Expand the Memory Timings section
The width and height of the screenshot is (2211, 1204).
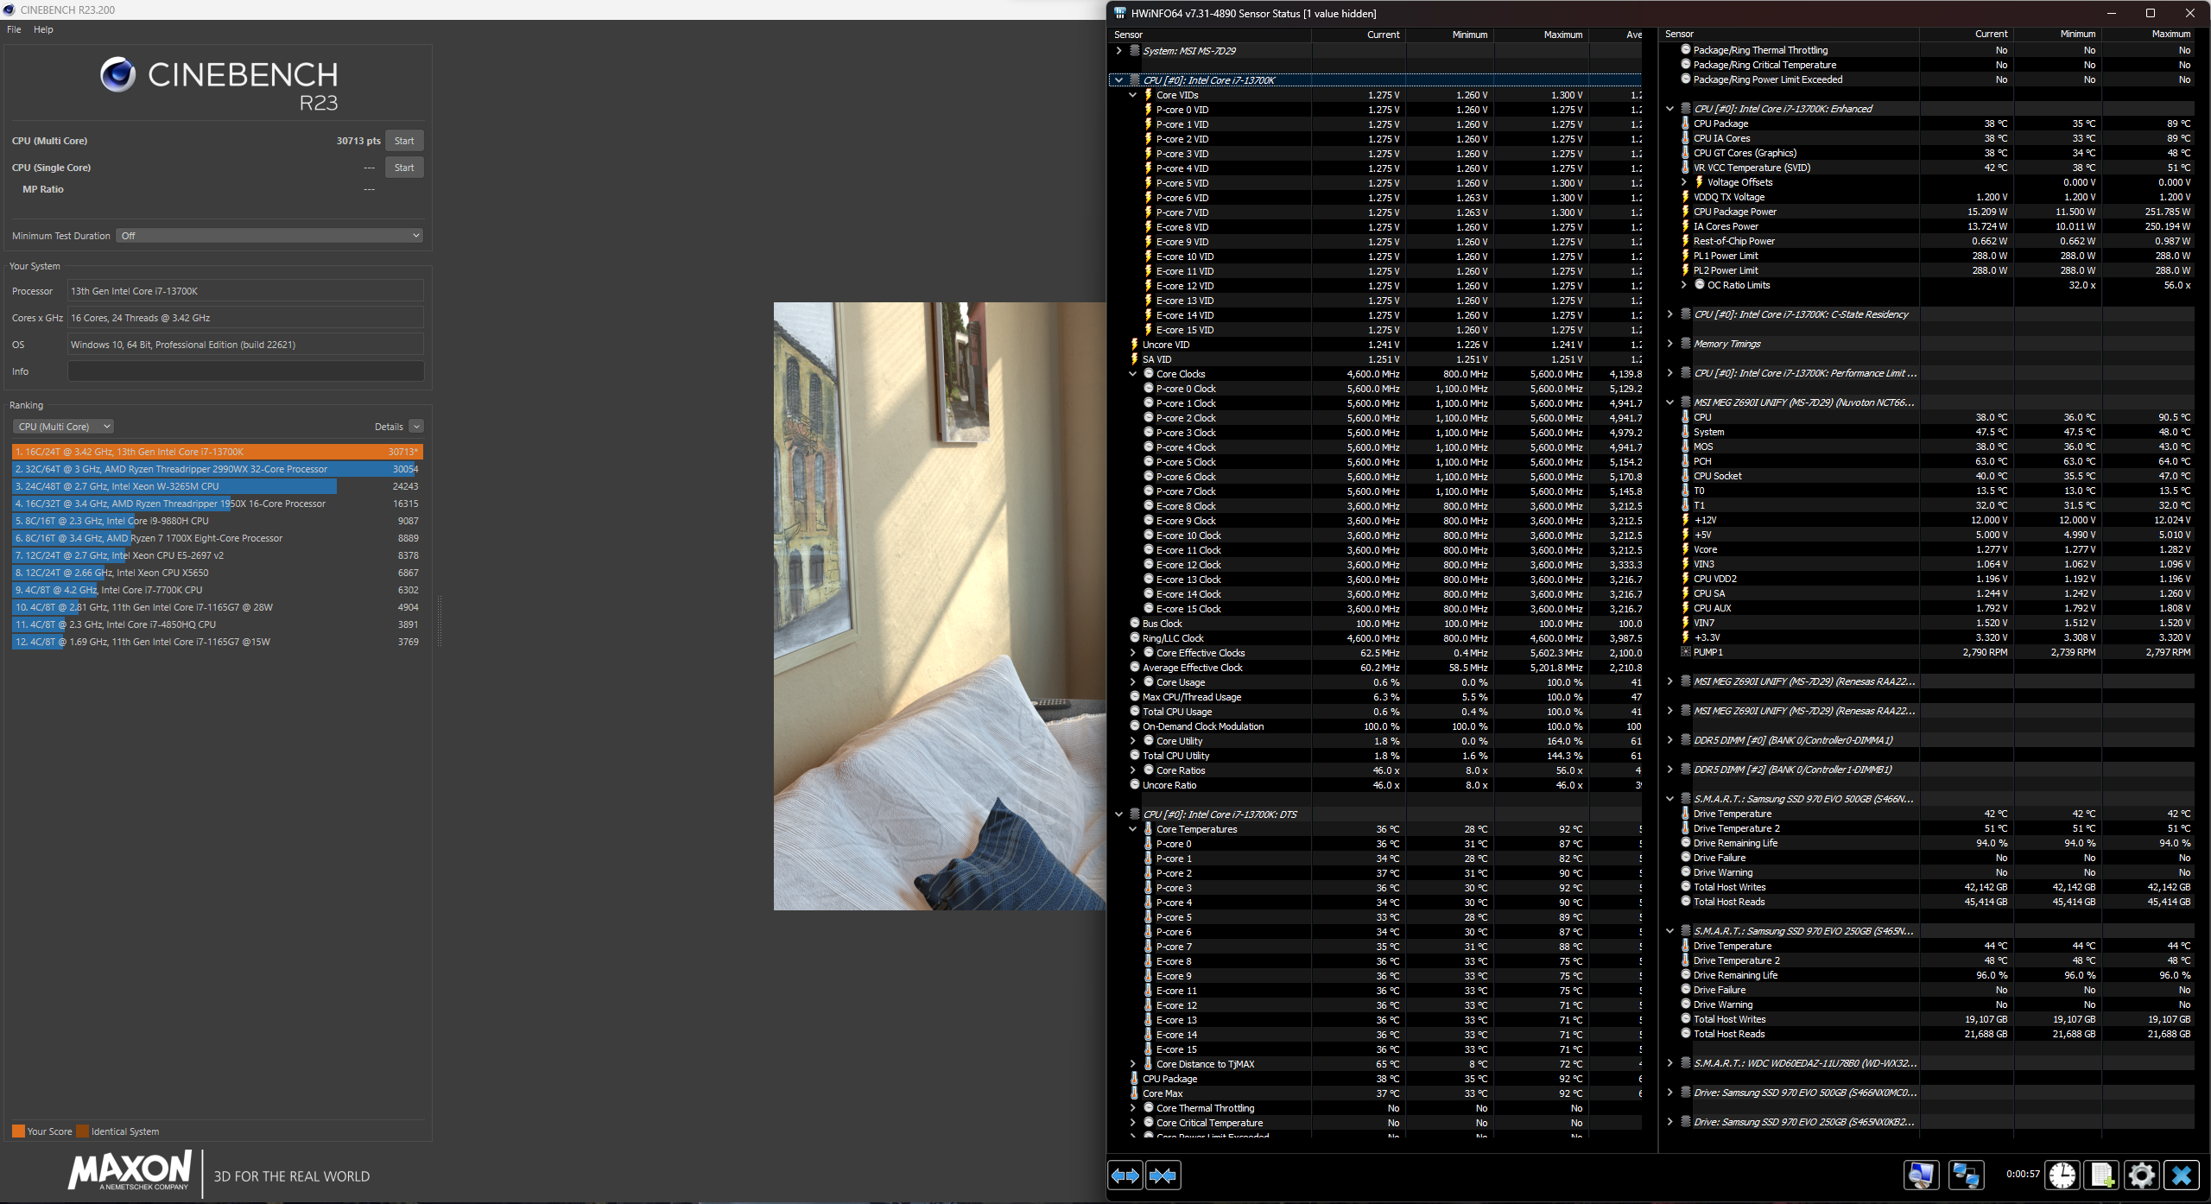coord(1669,344)
